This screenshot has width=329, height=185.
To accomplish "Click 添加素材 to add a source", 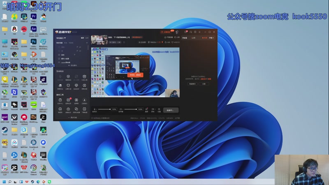I will tap(72, 65).
